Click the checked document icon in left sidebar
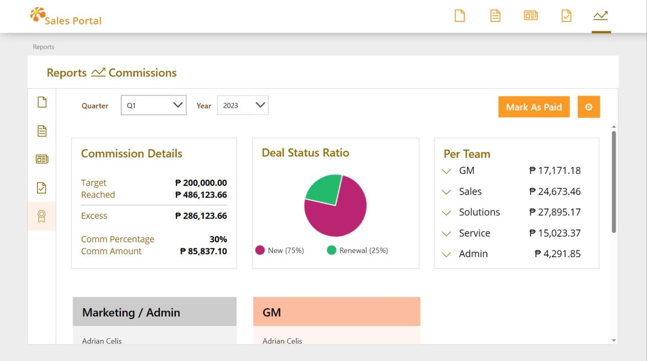Image resolution: width=647 pixels, height=361 pixels. (41, 188)
